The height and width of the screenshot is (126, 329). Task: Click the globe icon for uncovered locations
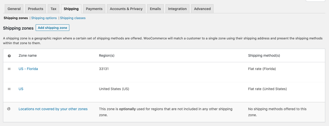pos(9,109)
